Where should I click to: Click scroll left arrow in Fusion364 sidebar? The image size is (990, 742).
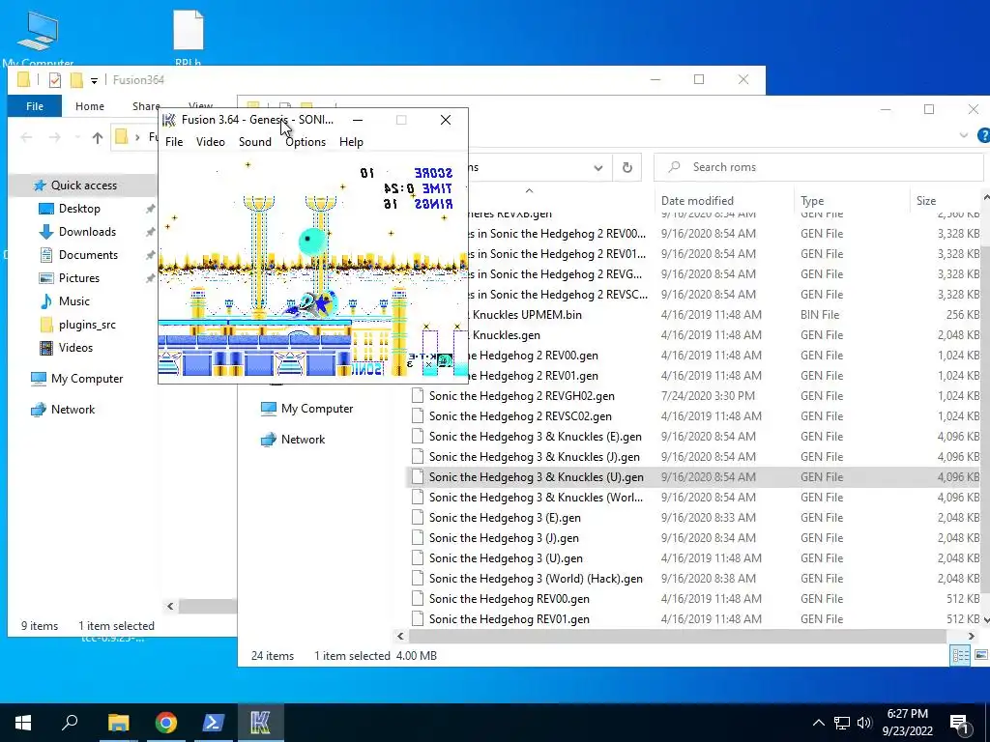click(x=170, y=607)
